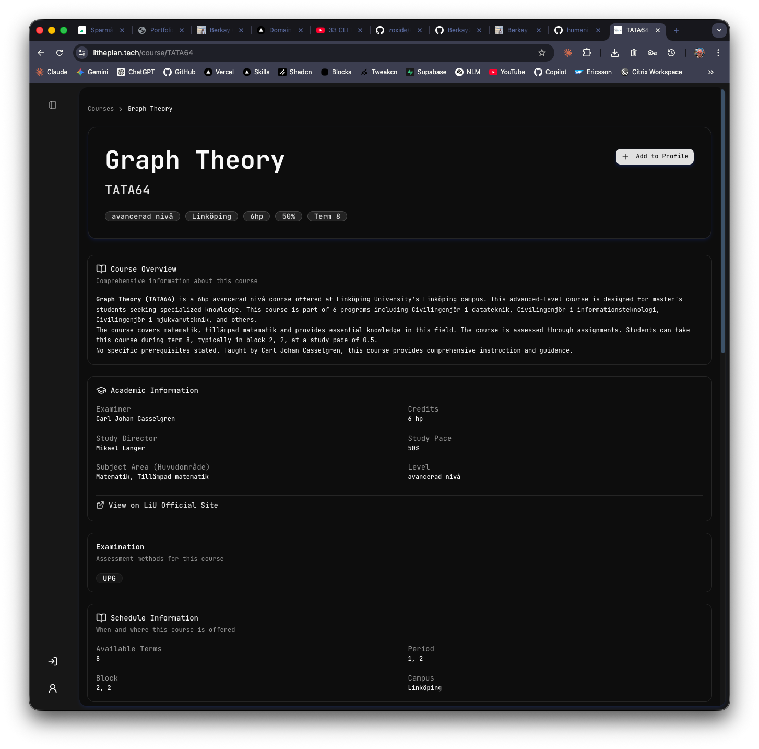Open the YouTube bookmark

pos(507,72)
